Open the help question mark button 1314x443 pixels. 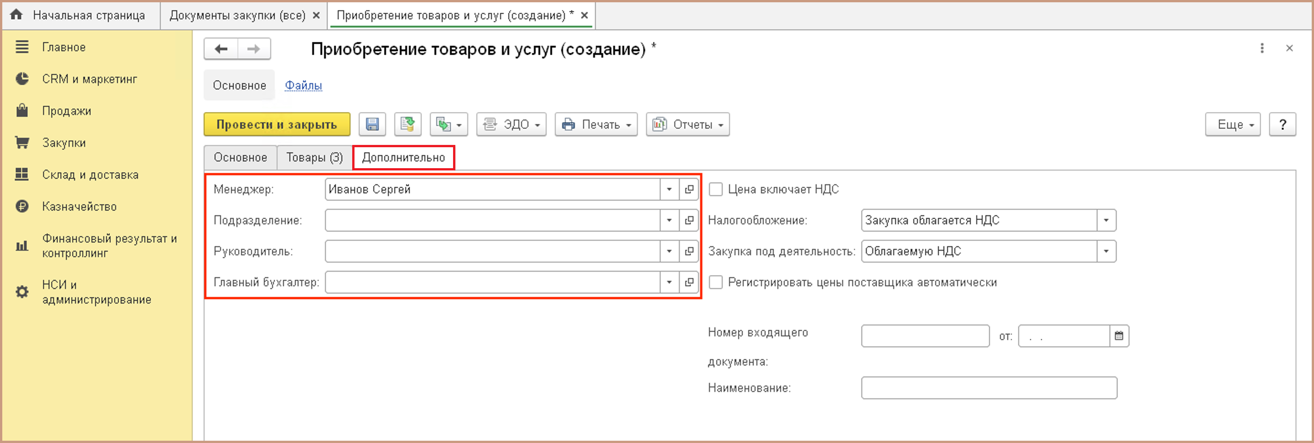[x=1283, y=124]
